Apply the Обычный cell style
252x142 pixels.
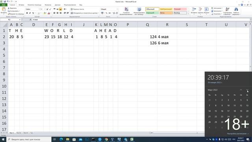pos(152,9)
